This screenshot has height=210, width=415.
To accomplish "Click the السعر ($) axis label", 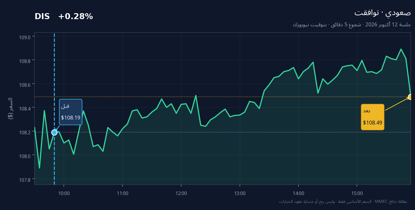I will coord(10,108).
